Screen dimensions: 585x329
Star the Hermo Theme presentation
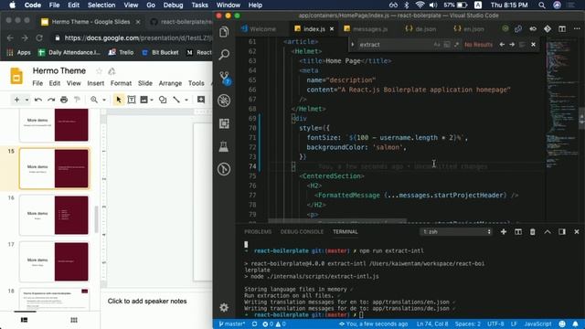tap(99, 71)
